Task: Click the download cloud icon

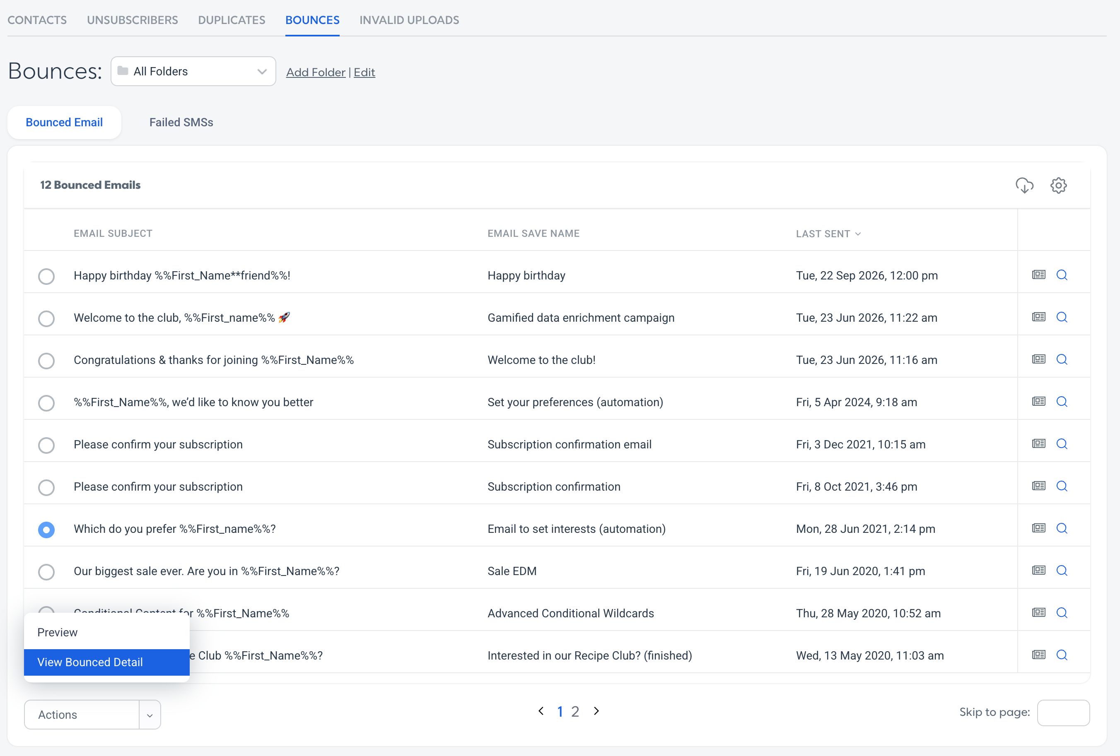Action: click(1024, 185)
